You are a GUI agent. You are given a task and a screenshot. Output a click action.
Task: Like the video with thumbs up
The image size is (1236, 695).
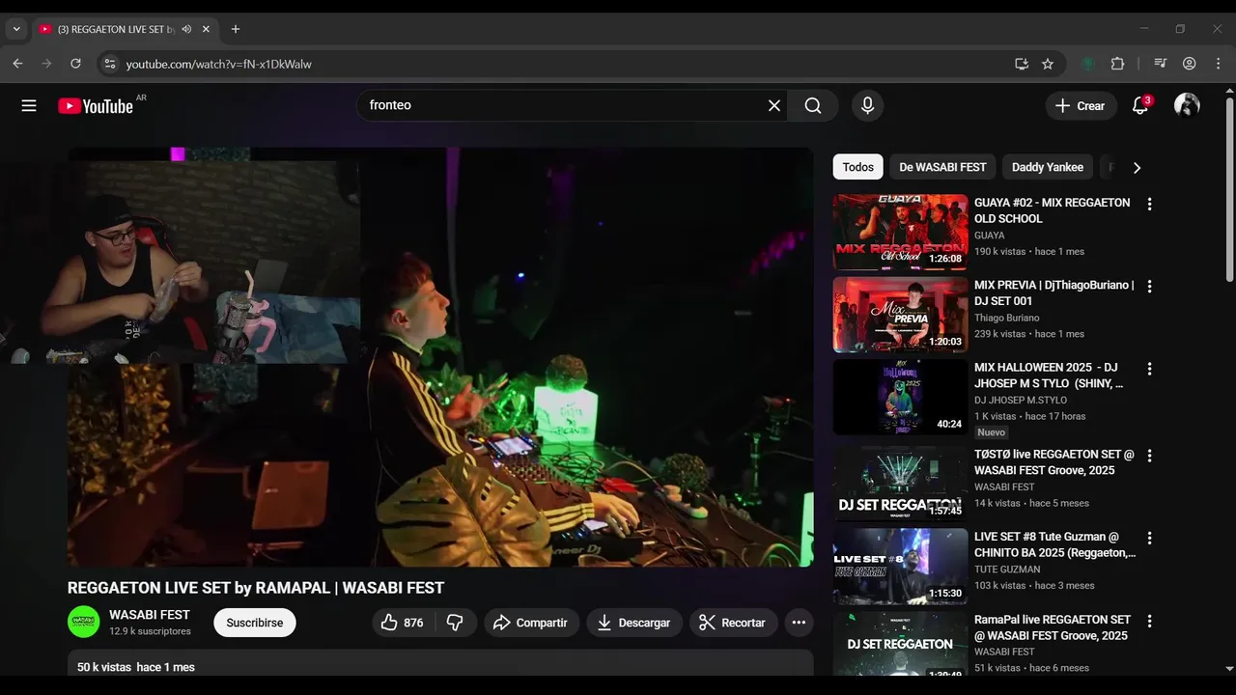(403, 623)
